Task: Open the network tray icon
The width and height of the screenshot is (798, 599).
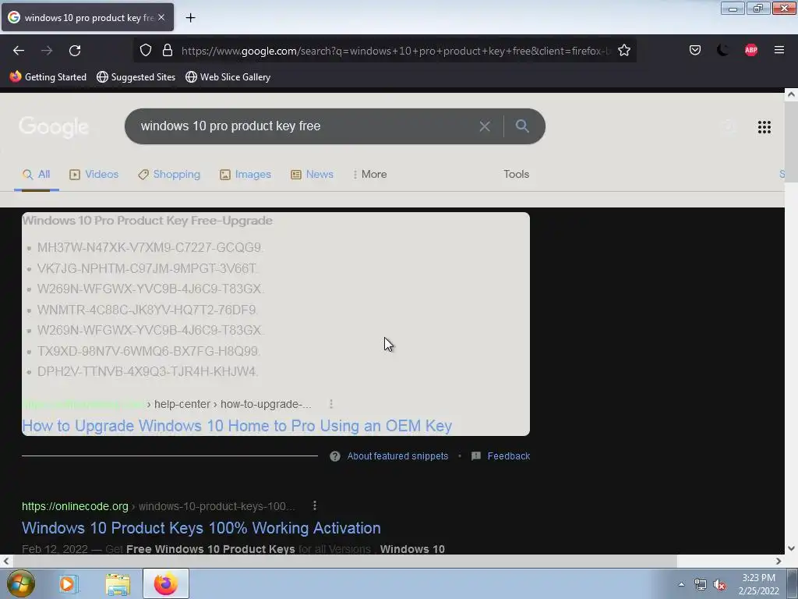Action: pyautogui.click(x=701, y=584)
